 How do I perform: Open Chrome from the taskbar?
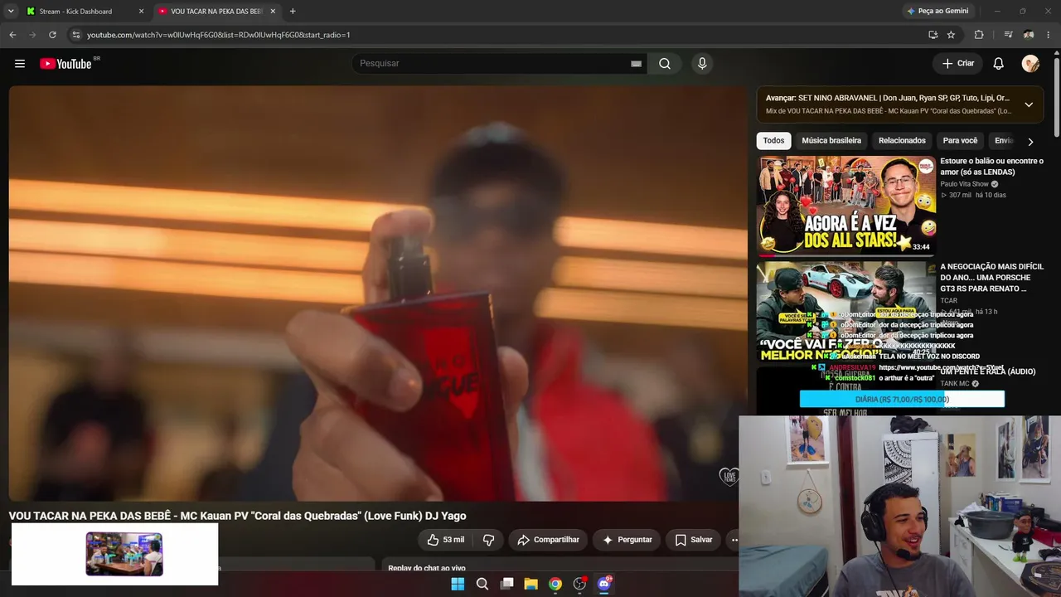pos(555,584)
